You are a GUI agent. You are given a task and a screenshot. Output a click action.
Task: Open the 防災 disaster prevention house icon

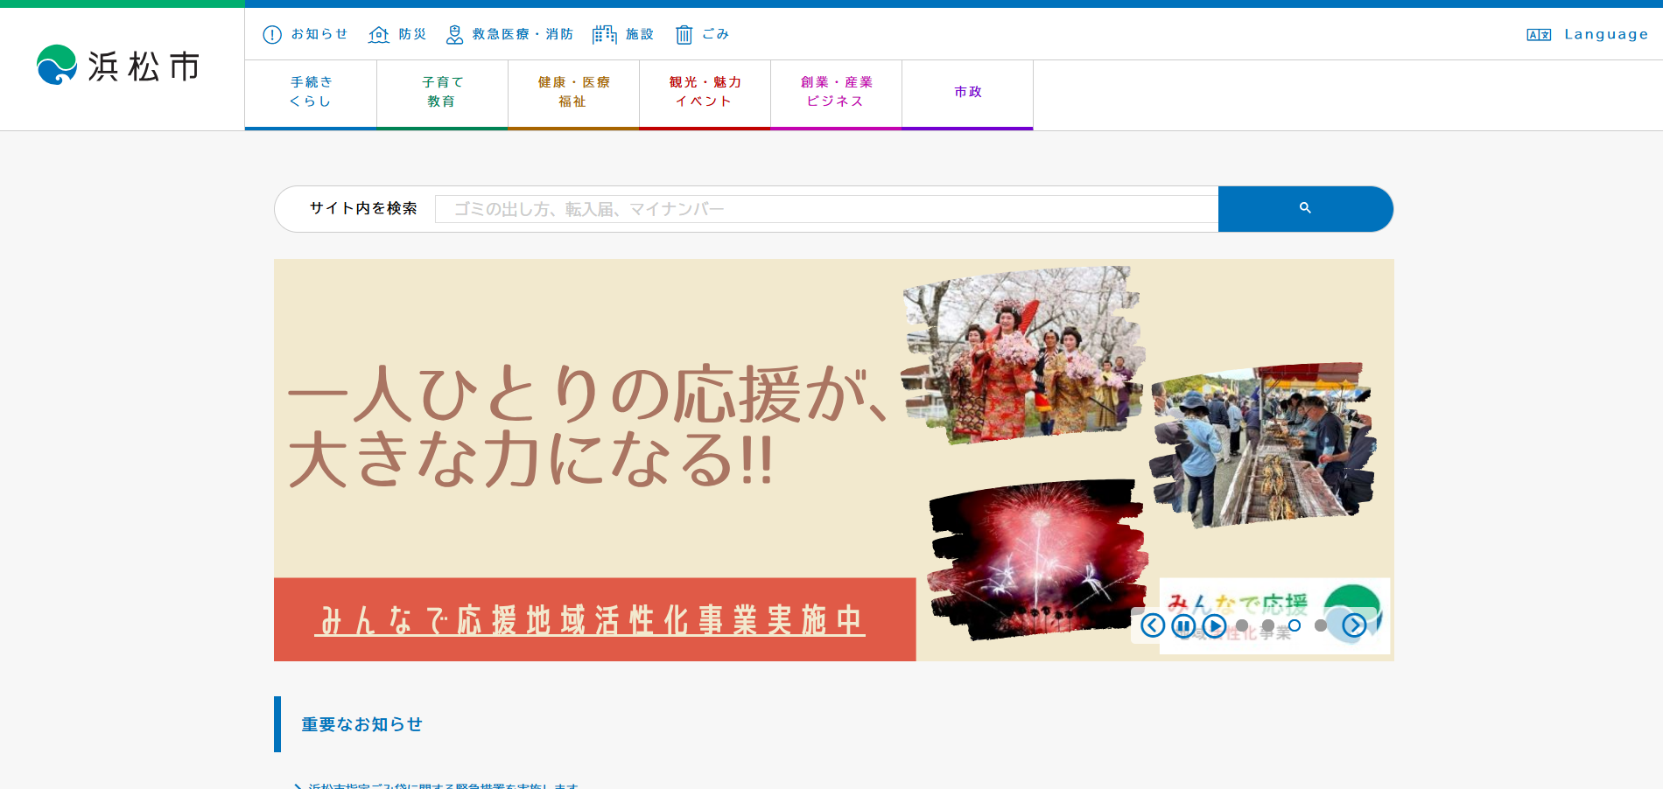click(x=379, y=34)
